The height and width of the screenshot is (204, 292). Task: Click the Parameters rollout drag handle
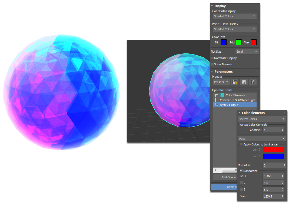pyautogui.click(x=257, y=72)
